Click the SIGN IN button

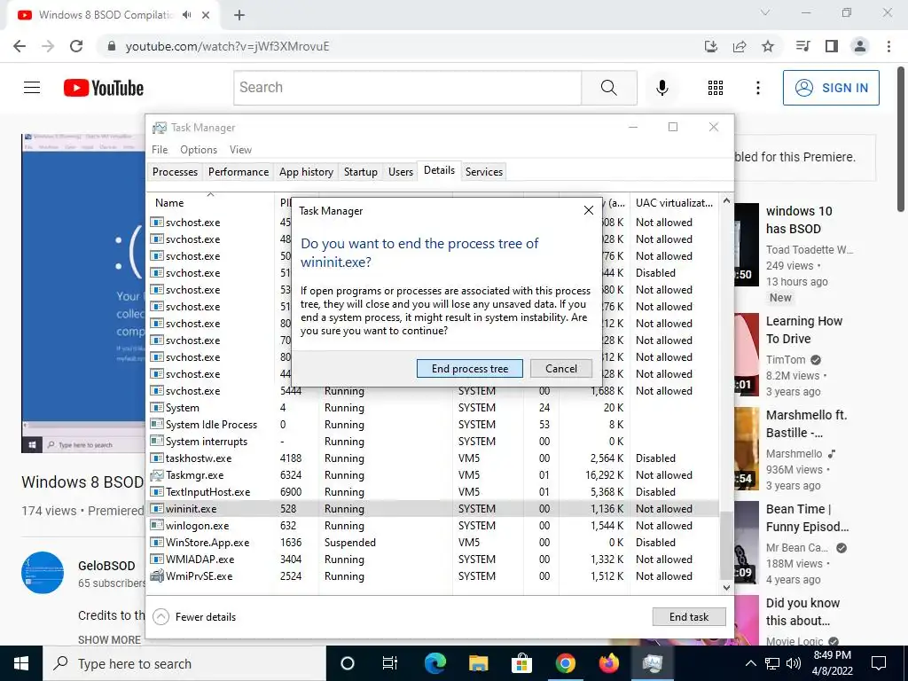[831, 88]
